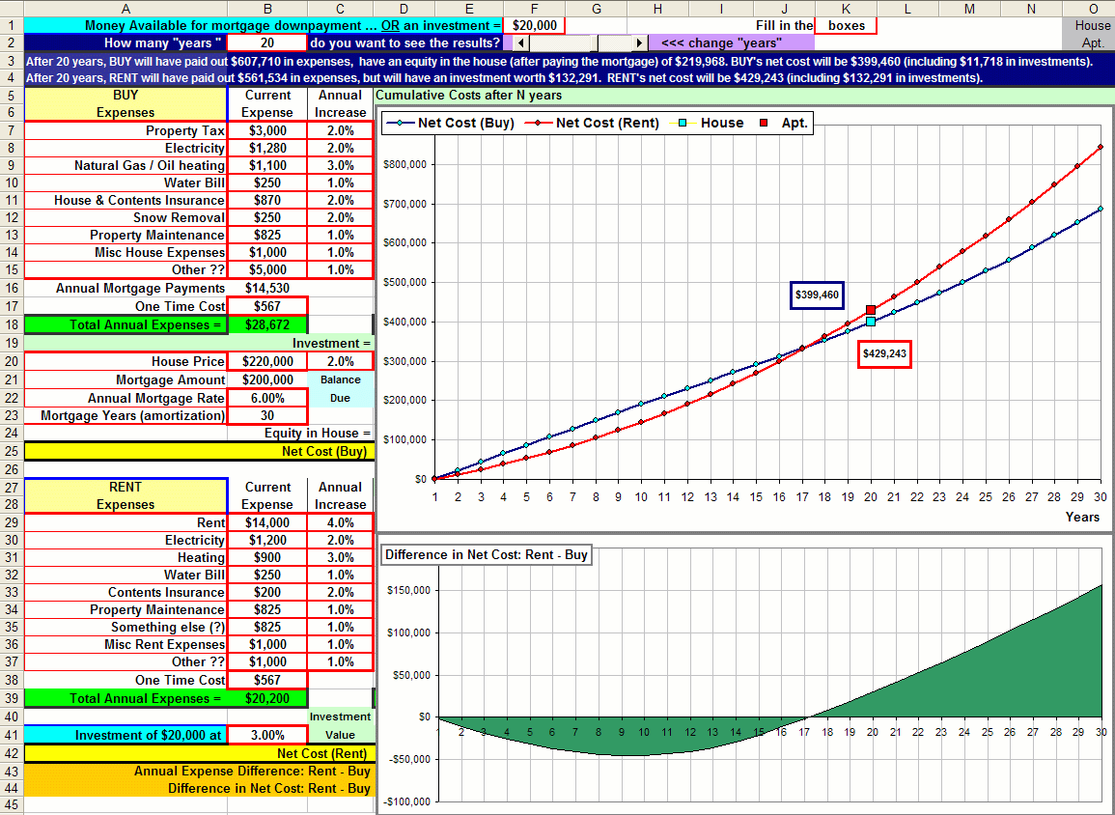Select the $5,000 Other ?? expense cell
The width and height of the screenshot is (1115, 815).
click(267, 270)
